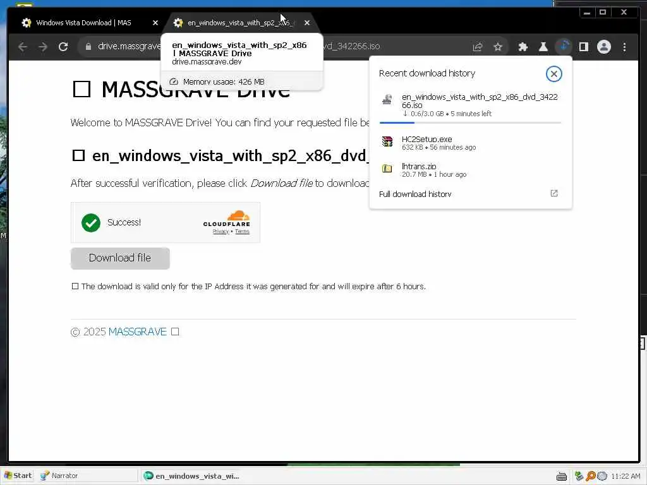Open full download history external link icon

554,193
